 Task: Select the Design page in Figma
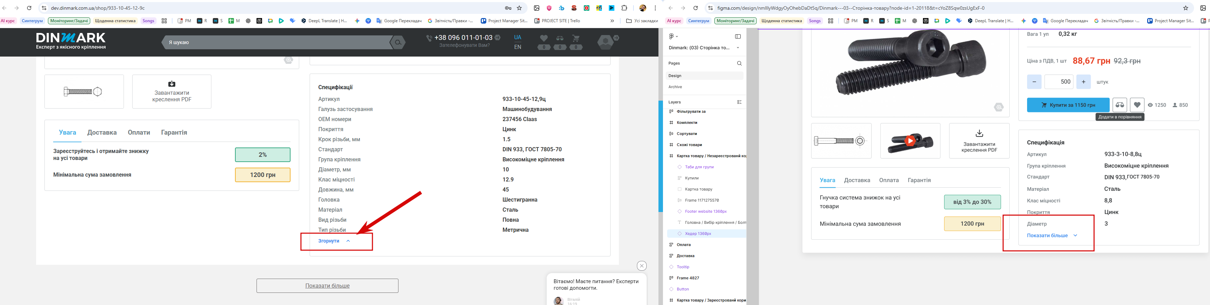pos(704,76)
